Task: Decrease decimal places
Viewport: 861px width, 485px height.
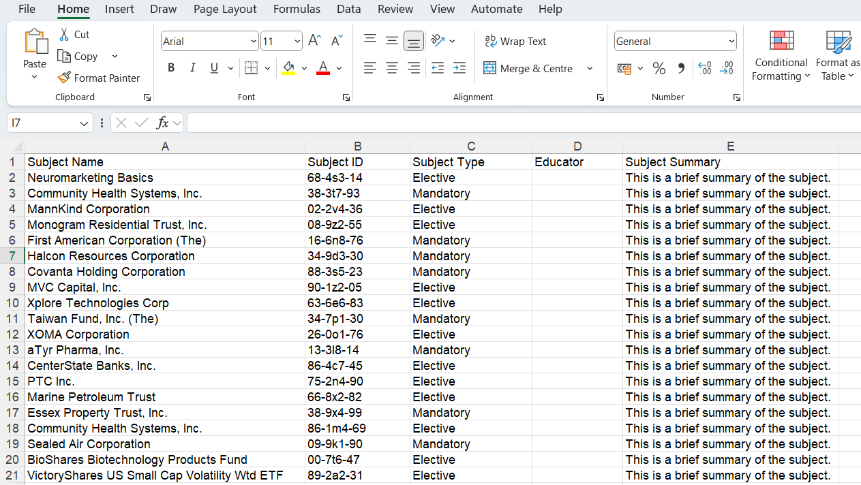Action: [727, 68]
